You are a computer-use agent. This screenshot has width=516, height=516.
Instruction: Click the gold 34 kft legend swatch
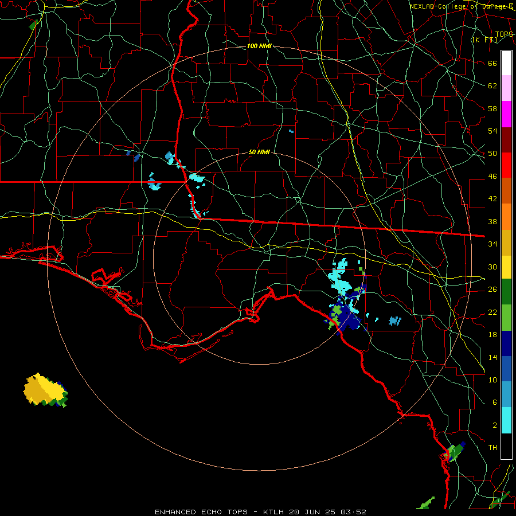506,243
